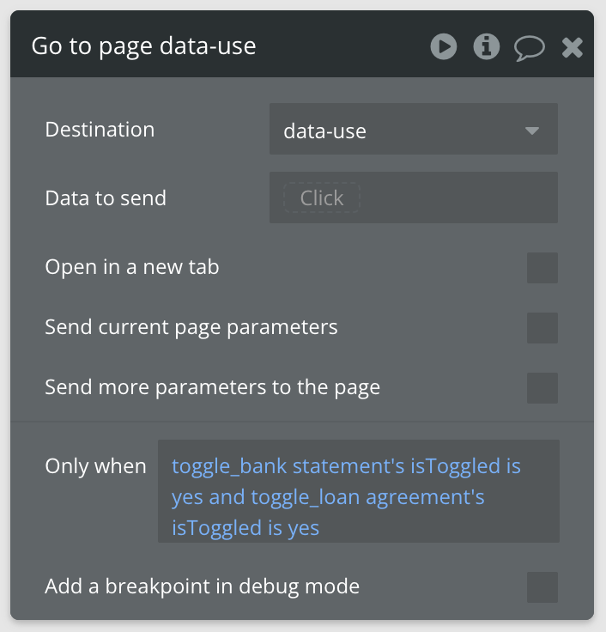
Task: Click the Destination label
Action: pyautogui.click(x=100, y=130)
